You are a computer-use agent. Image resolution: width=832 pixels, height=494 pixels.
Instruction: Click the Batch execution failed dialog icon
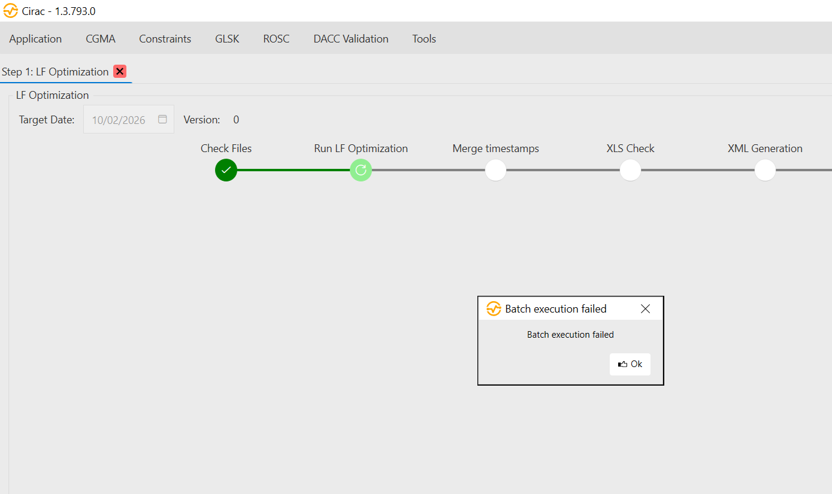click(x=494, y=309)
